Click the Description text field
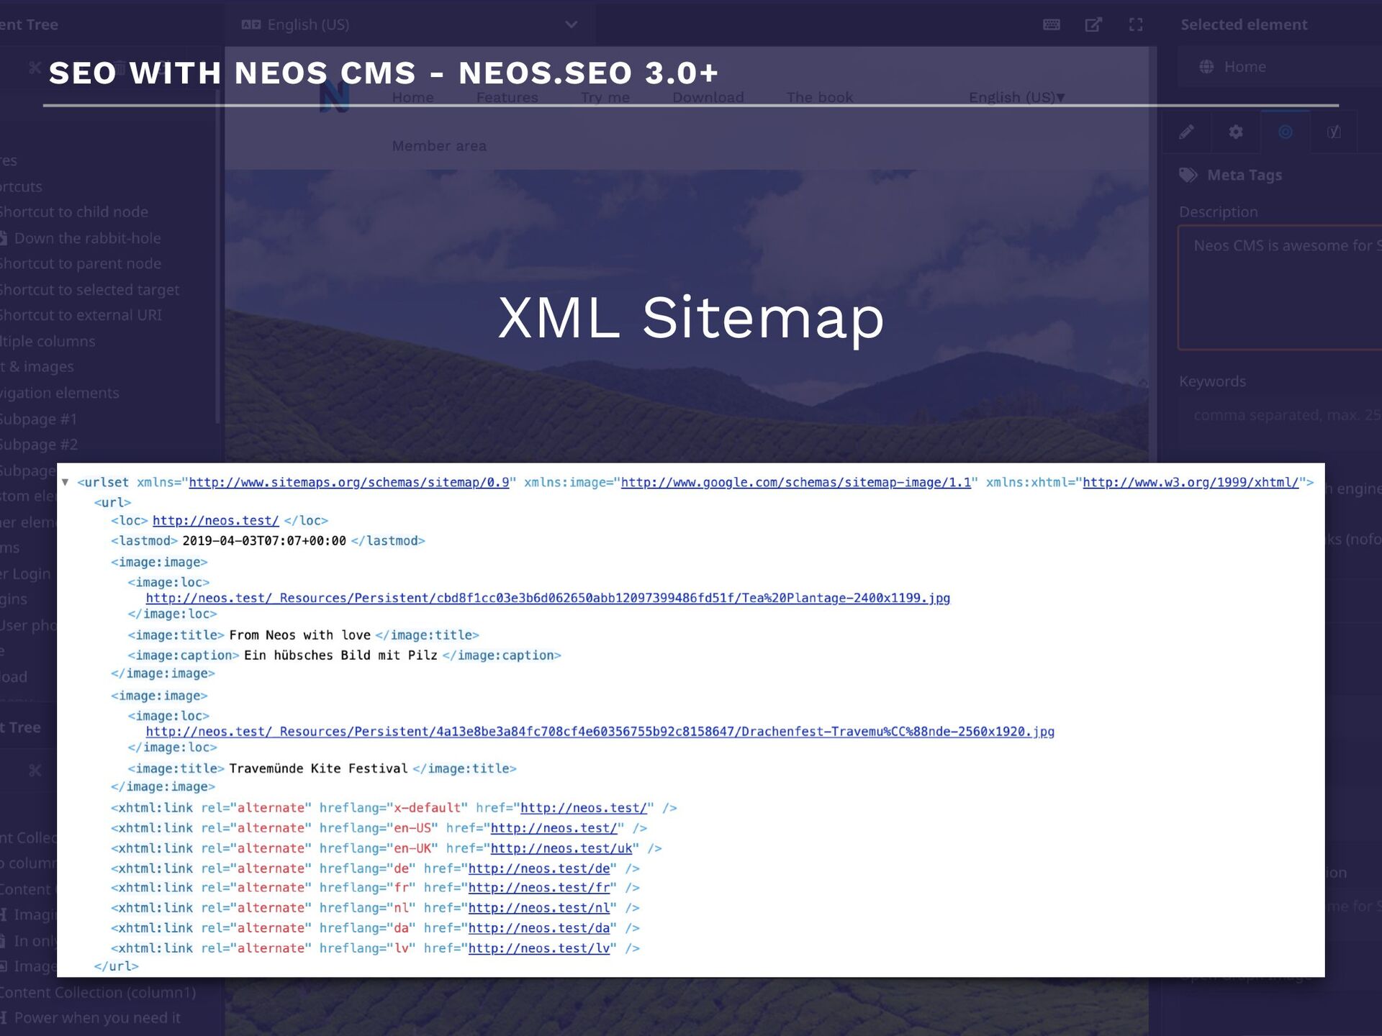 click(1280, 288)
